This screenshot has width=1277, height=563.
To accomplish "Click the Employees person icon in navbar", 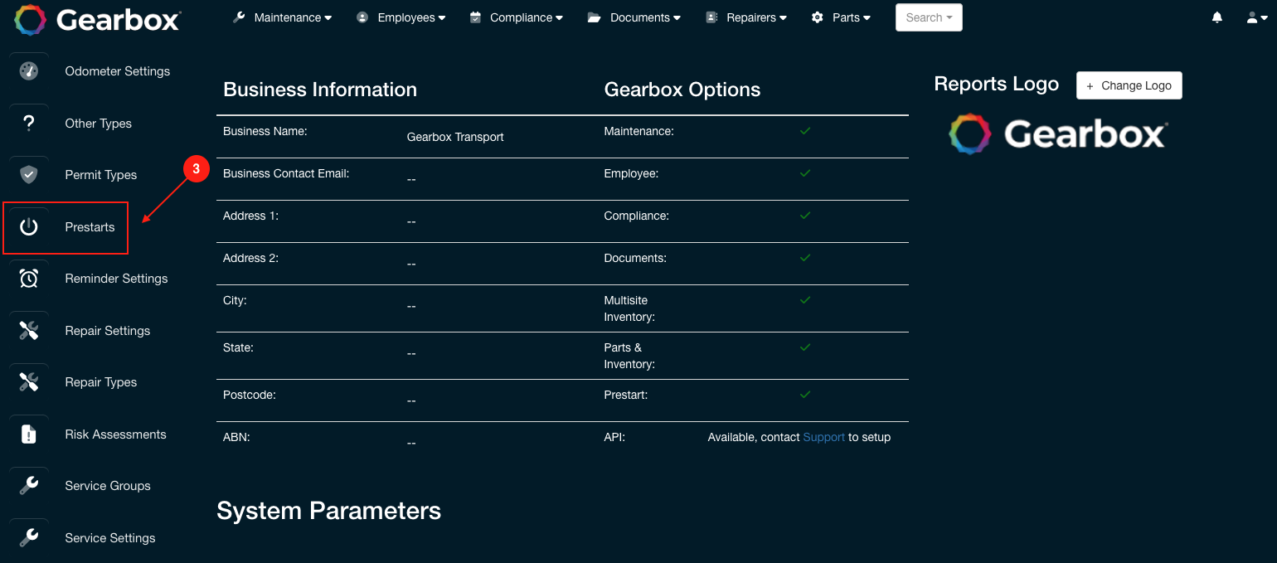I will click(x=362, y=17).
